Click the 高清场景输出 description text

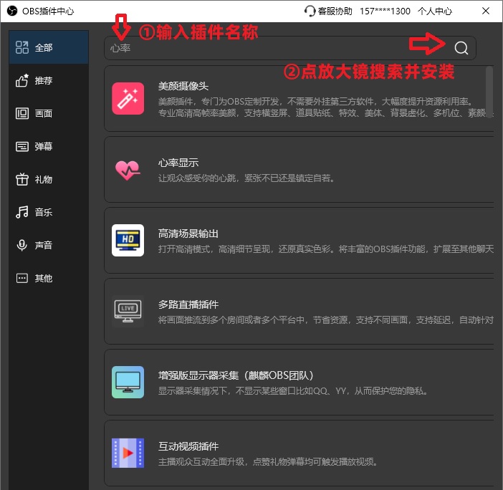coord(325,249)
